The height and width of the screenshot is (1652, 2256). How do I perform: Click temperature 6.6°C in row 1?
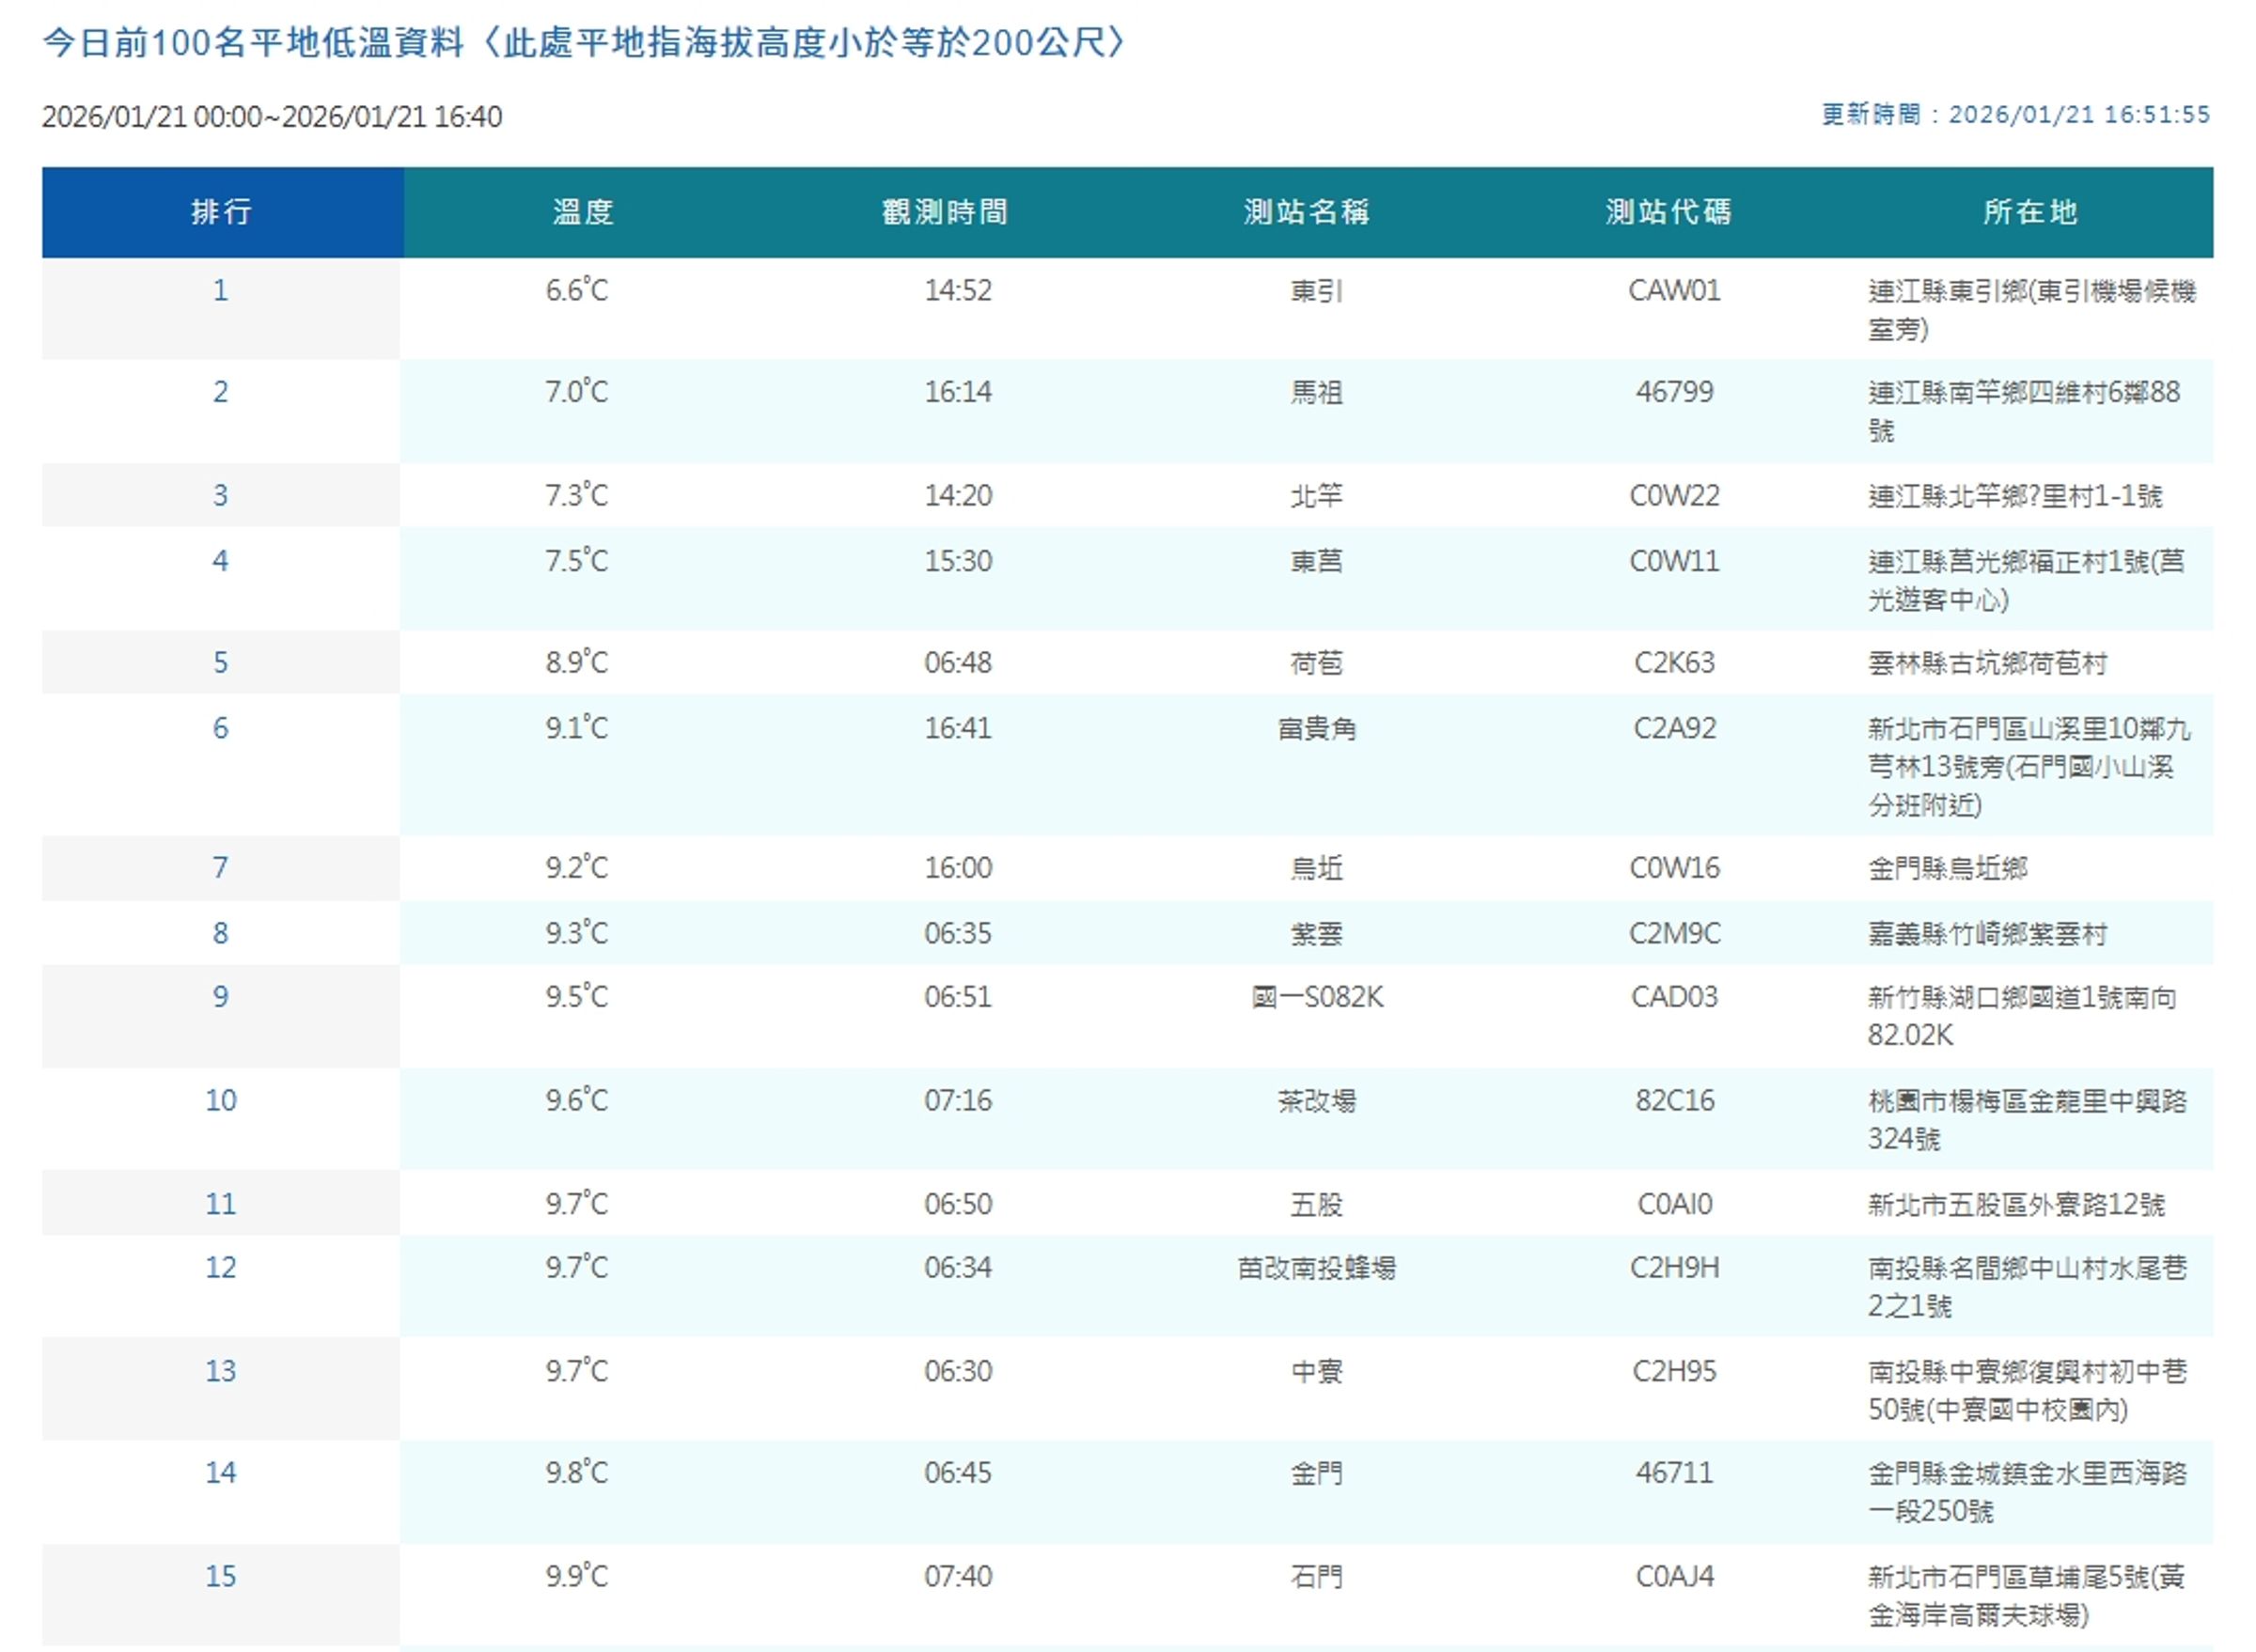click(x=576, y=290)
